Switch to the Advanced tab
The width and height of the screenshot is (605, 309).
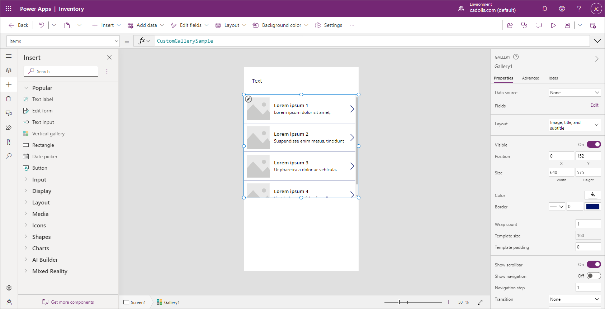530,78
